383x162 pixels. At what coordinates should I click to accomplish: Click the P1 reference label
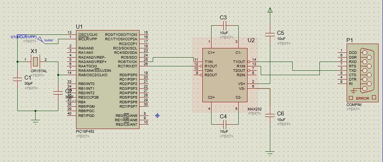point(350,40)
